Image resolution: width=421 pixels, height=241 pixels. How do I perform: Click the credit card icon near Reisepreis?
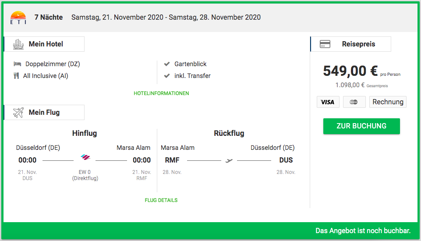coord(325,44)
